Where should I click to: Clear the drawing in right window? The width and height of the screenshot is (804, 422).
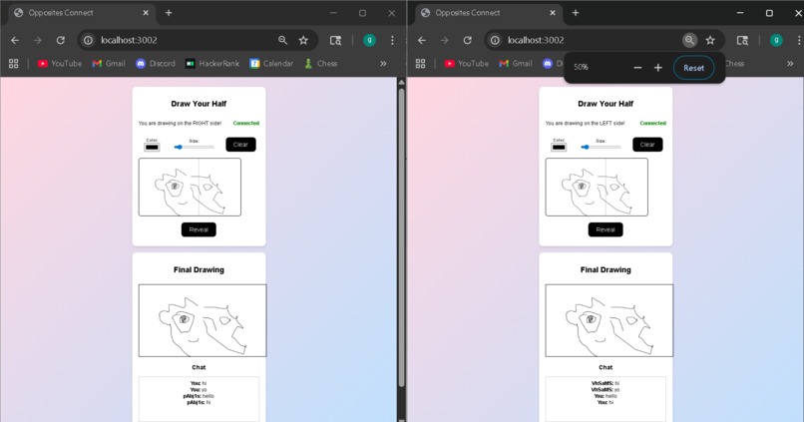(x=647, y=145)
